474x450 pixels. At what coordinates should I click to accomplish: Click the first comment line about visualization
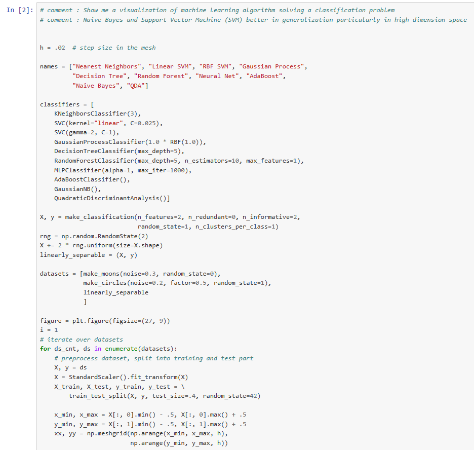[217, 10]
